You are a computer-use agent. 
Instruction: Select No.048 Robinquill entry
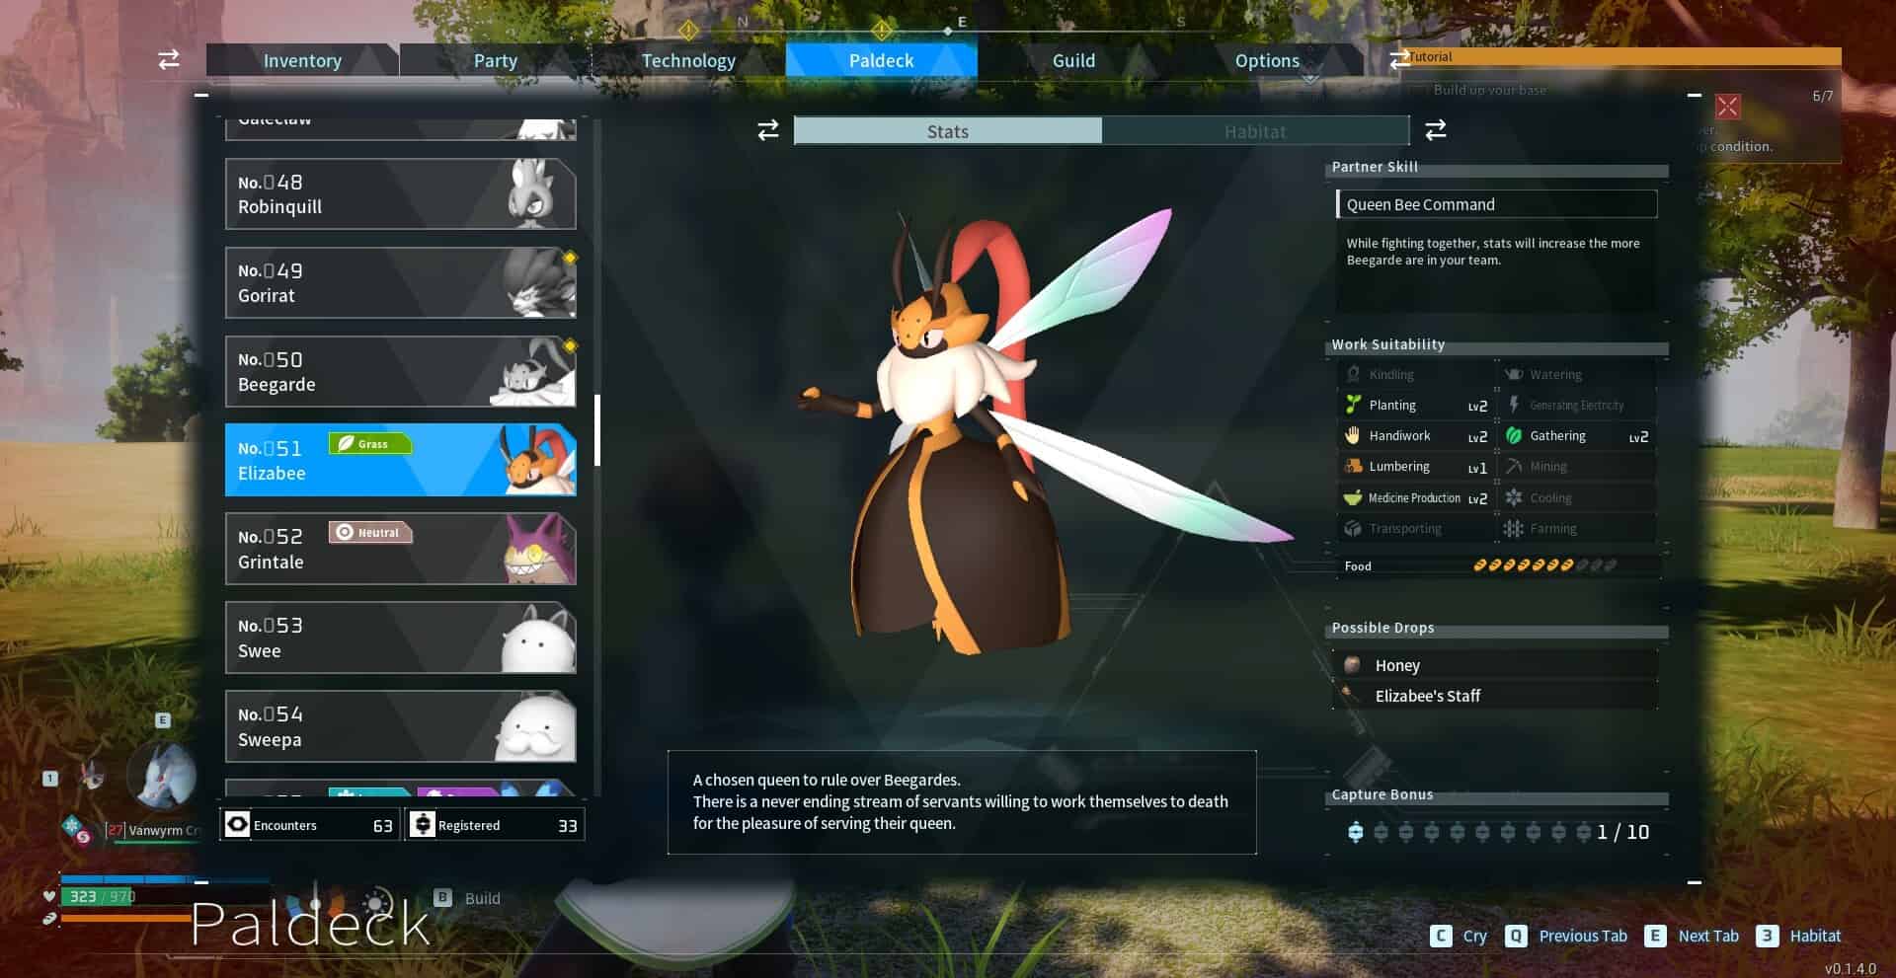pyautogui.click(x=400, y=194)
